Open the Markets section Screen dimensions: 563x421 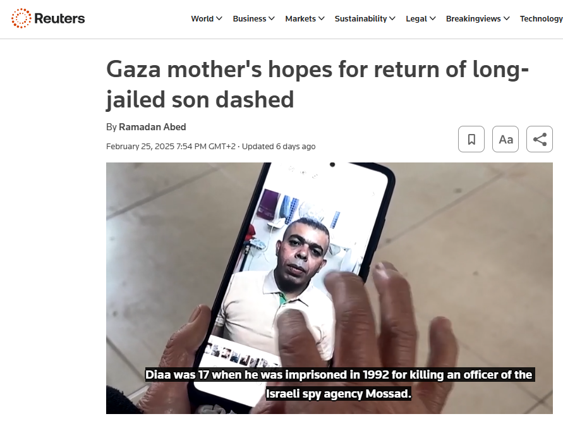coord(301,19)
